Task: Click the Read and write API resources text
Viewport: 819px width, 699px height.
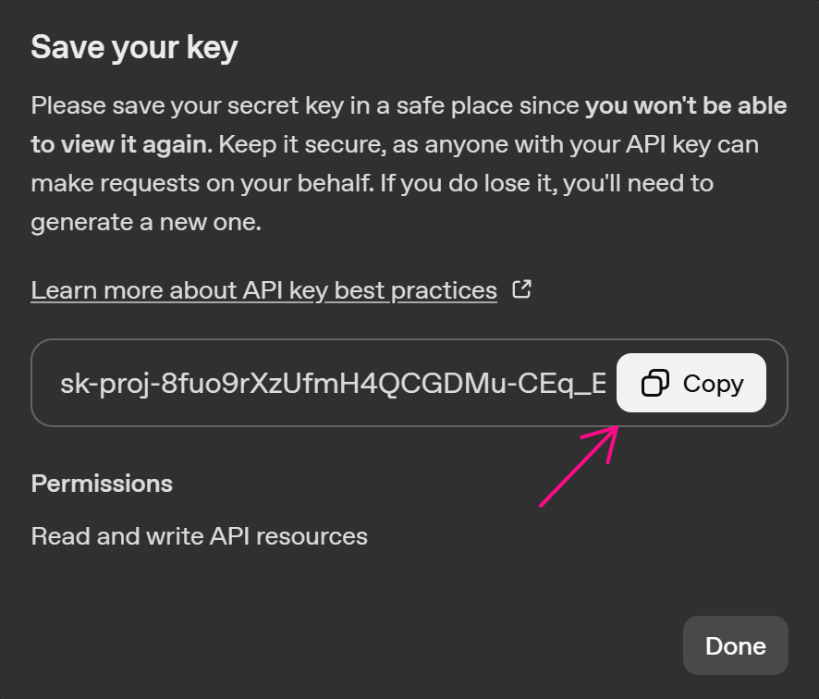Action: point(199,535)
